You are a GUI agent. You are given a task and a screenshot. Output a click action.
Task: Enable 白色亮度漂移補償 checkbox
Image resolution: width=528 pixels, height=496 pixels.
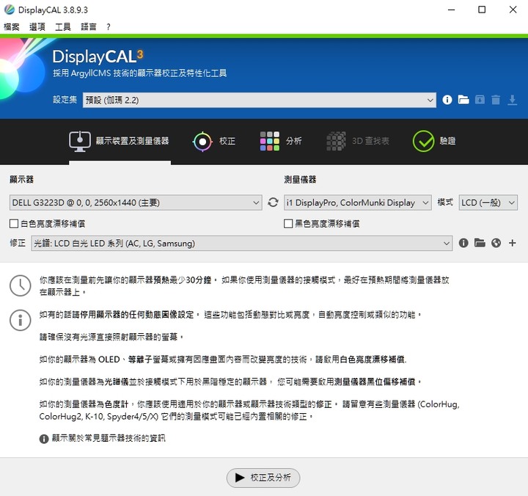coord(14,224)
